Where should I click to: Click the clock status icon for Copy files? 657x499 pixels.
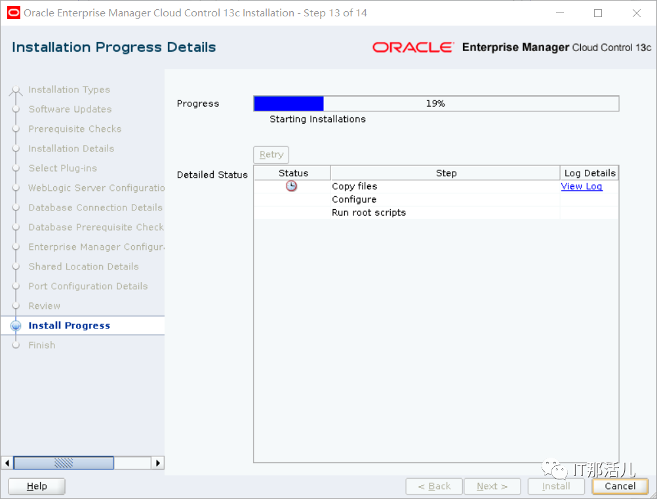(x=291, y=186)
